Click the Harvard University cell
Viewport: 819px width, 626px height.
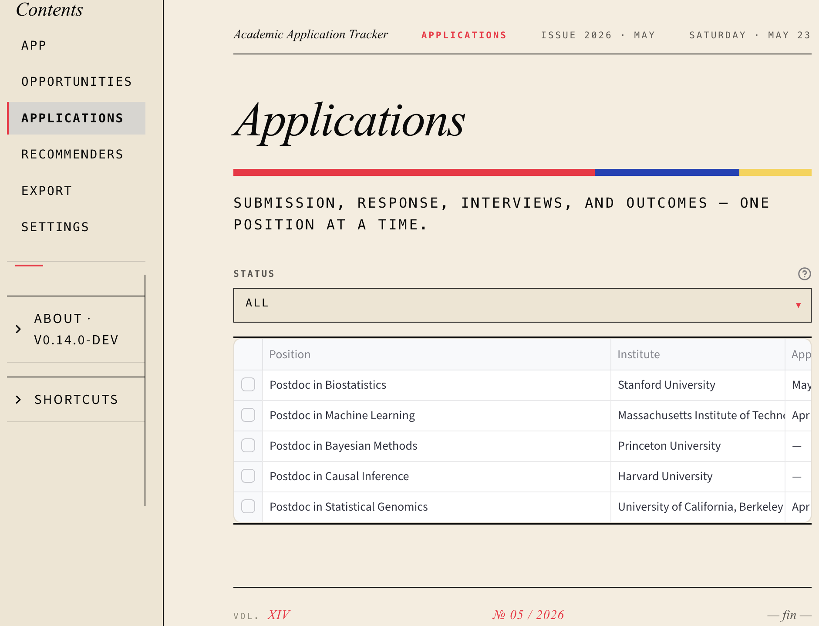point(698,476)
